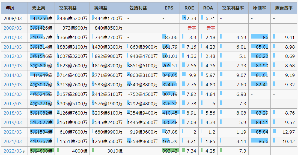Image resolution: width=298 pixels, height=155 pixels.
Task: Select cost ratio value 86.6
Action: tap(263, 141)
